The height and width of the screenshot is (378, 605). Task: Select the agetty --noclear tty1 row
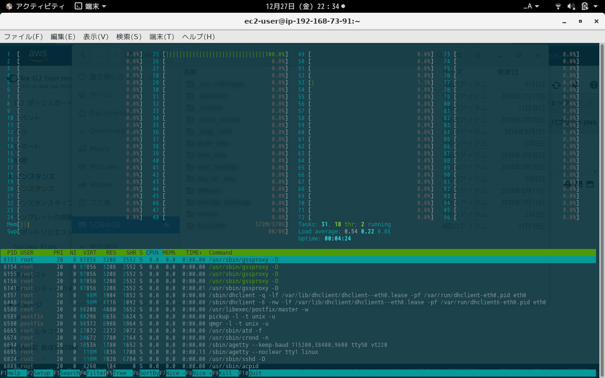pos(298,352)
